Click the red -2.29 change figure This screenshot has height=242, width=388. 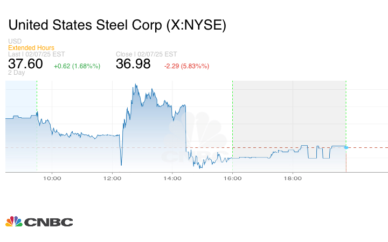coord(186,66)
